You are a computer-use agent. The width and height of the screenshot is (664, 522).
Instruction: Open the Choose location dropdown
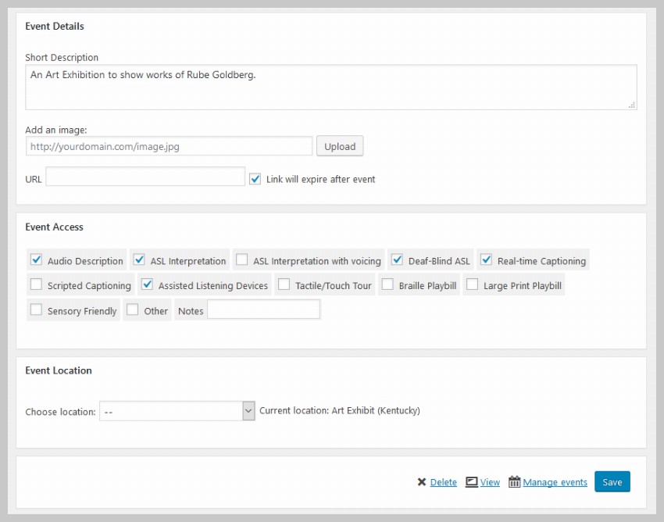pos(177,411)
